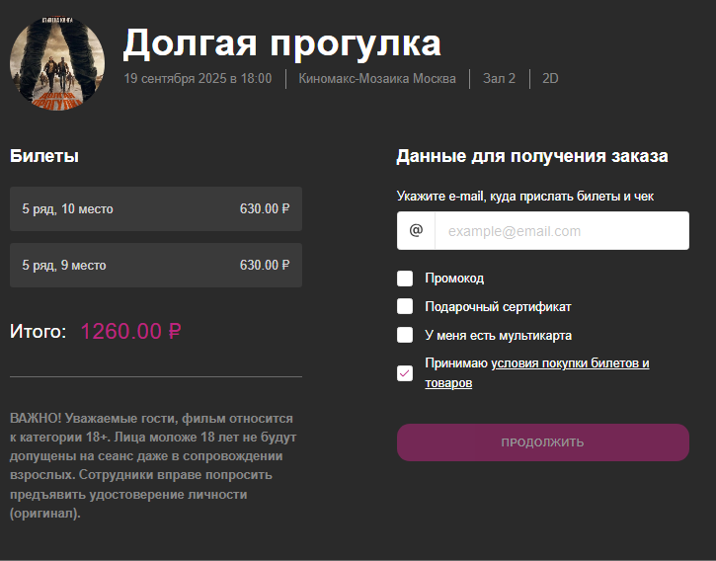Check the У меня есть мультикарта box

(405, 335)
